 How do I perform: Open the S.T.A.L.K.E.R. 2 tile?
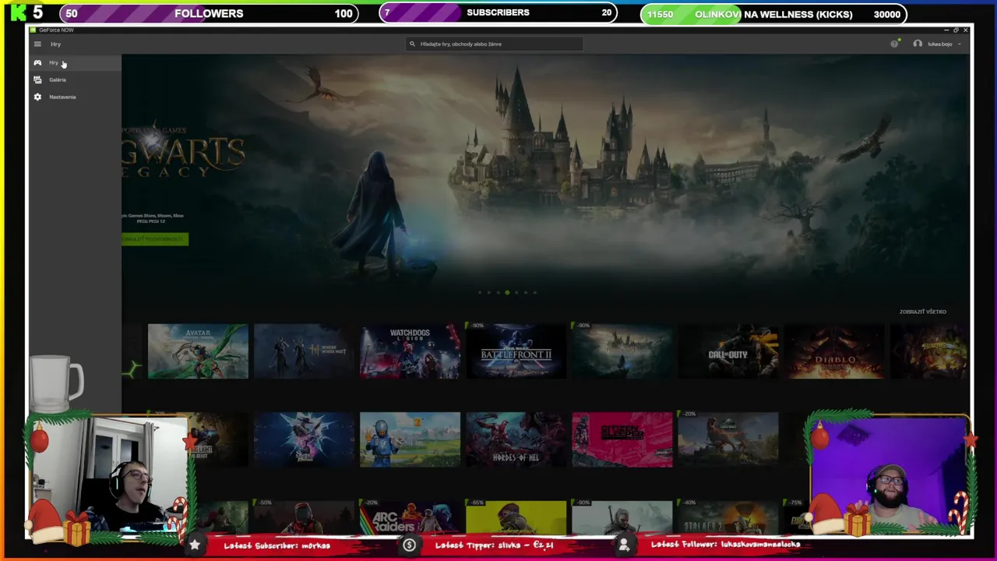[727, 518]
